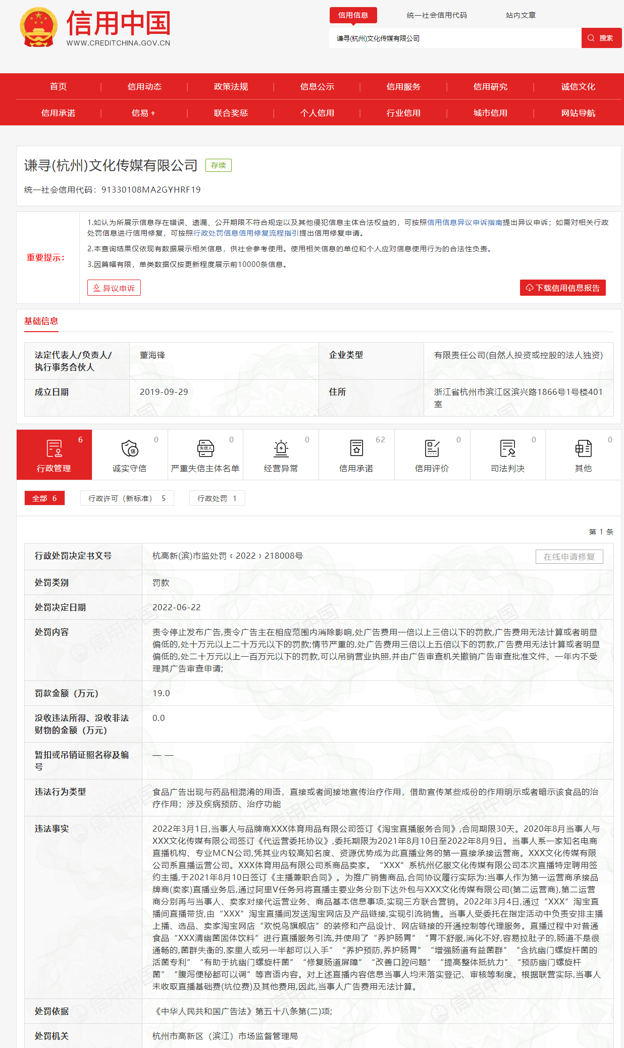Screen dimensions: 624x1048
Task: Open the 网站导航 navigation item
Action: (x=579, y=113)
